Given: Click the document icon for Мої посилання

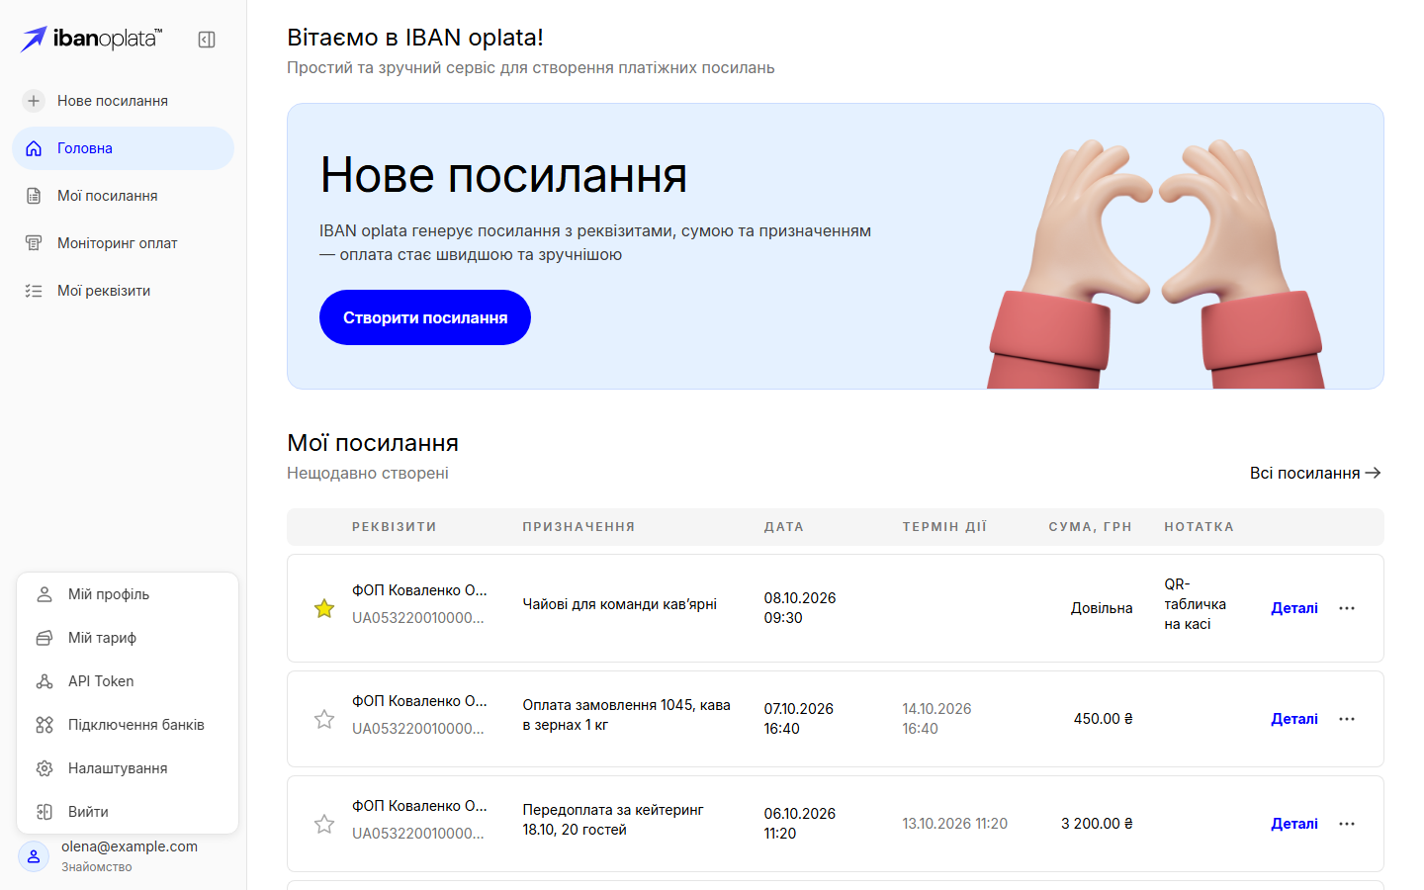Looking at the screenshot, I should (34, 196).
